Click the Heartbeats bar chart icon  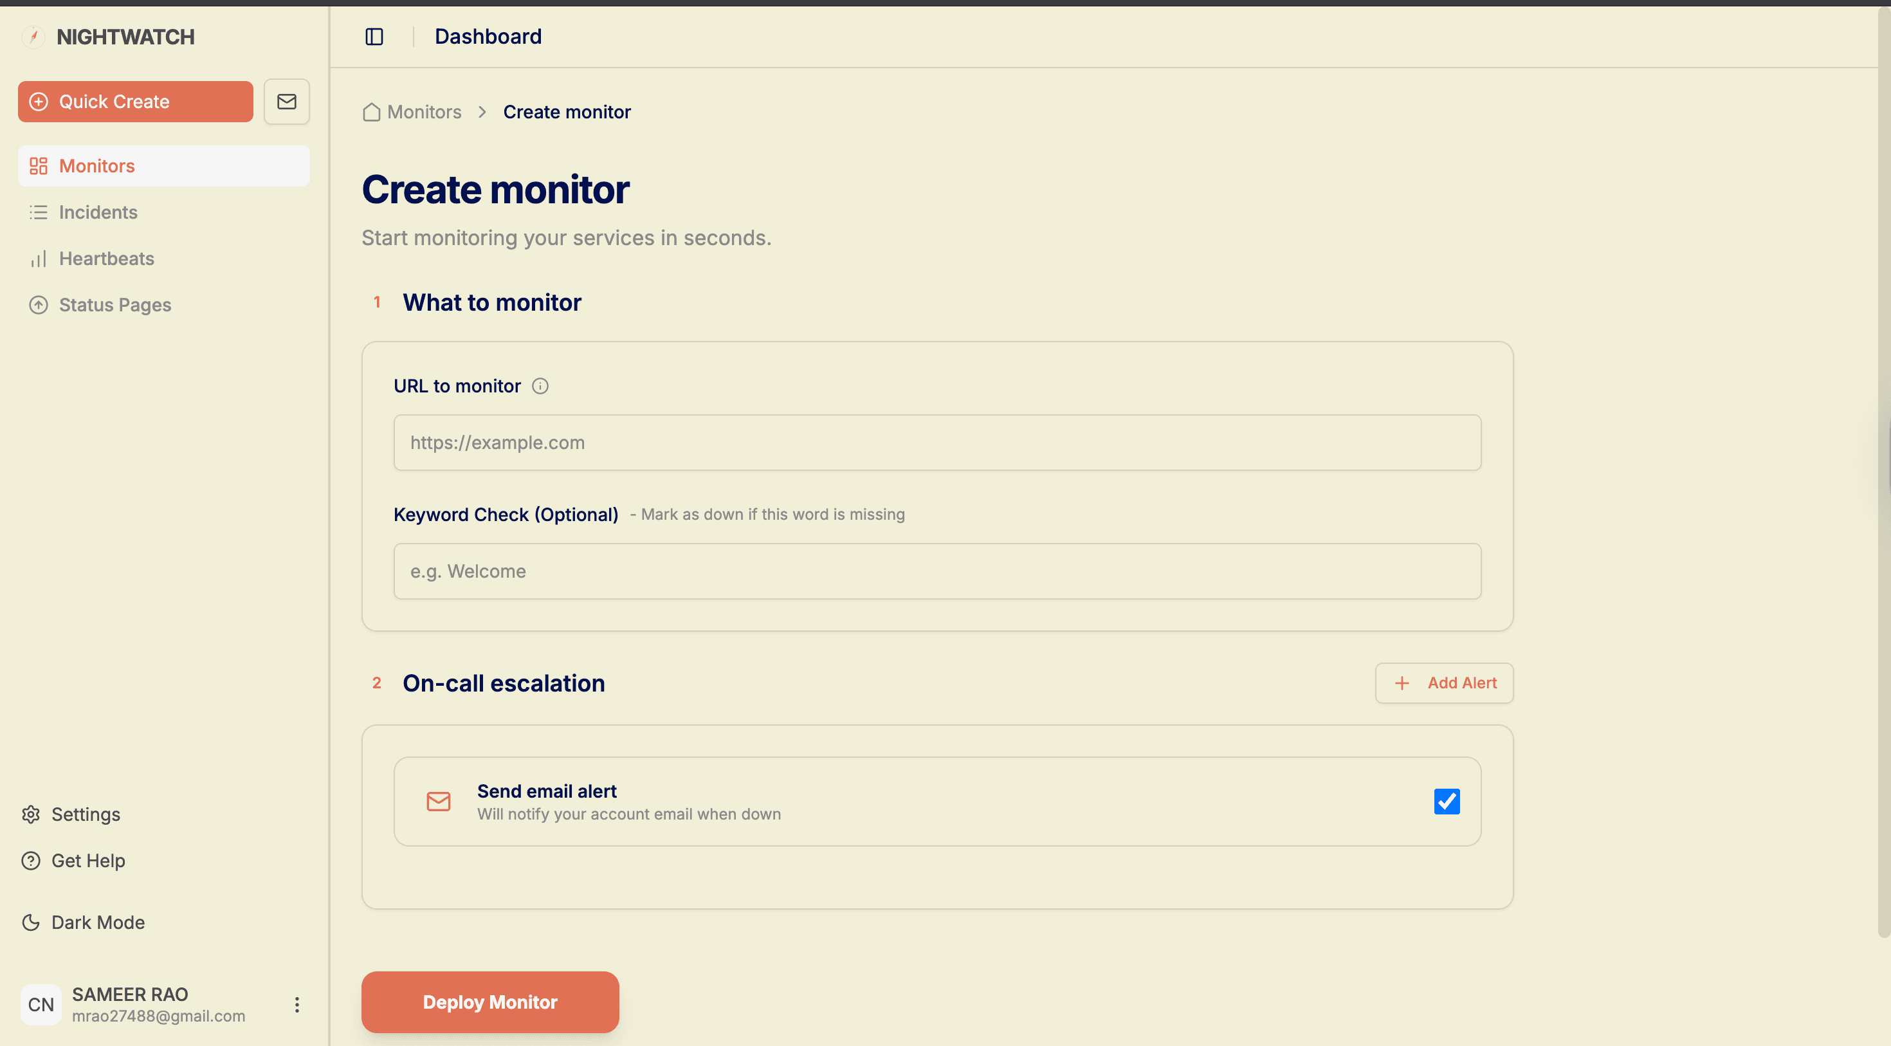pyautogui.click(x=38, y=259)
